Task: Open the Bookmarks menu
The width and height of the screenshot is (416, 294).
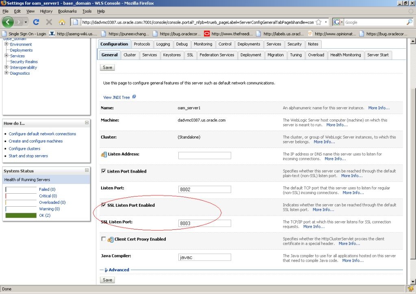Action: tap(67, 11)
